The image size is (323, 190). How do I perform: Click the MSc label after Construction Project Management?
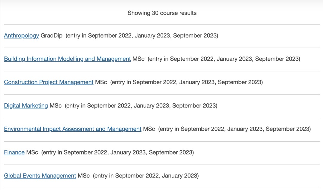coord(101,82)
